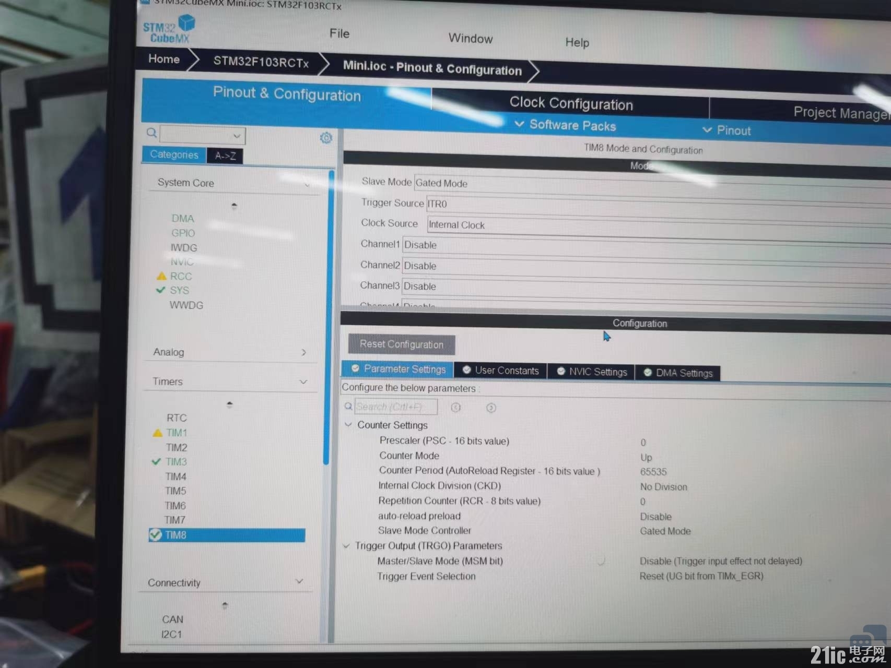Image resolution: width=891 pixels, height=668 pixels.
Task: Select the Pinout & Configuration tab
Action: point(287,94)
